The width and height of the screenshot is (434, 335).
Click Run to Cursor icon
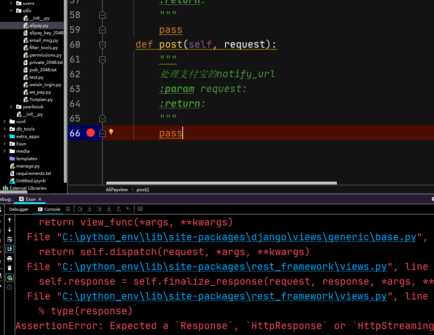click(128, 209)
